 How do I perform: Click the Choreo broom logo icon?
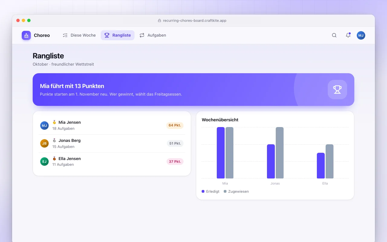[26, 35]
